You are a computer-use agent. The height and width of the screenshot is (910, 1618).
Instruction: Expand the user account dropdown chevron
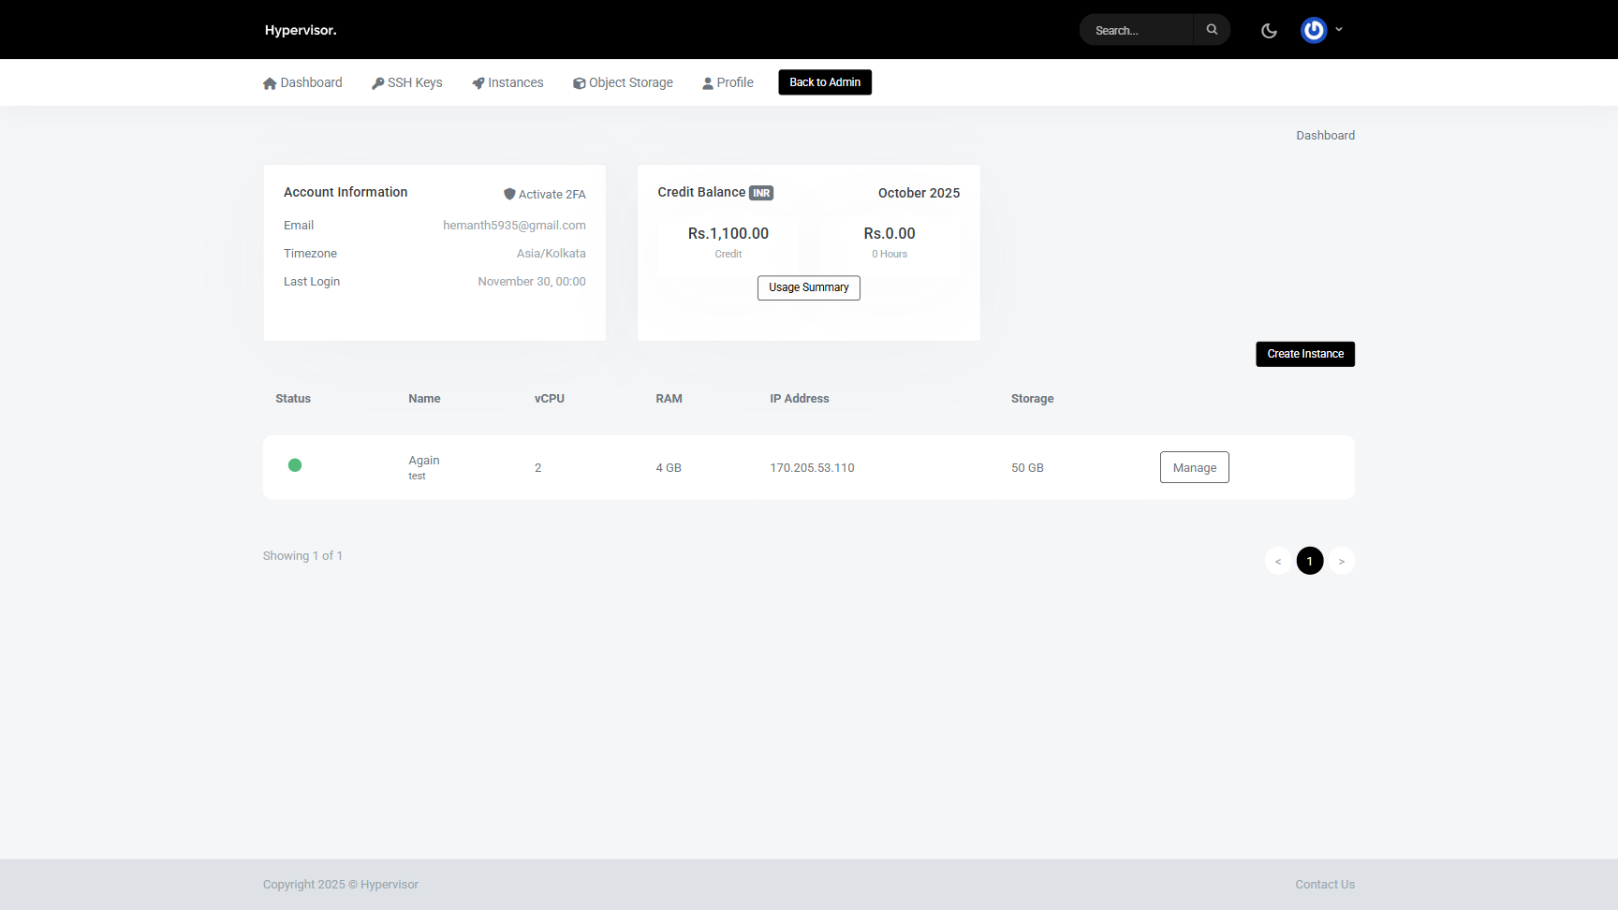1339,30
